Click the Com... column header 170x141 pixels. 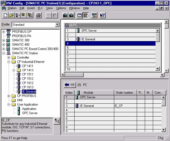pyautogui.click(x=159, y=93)
